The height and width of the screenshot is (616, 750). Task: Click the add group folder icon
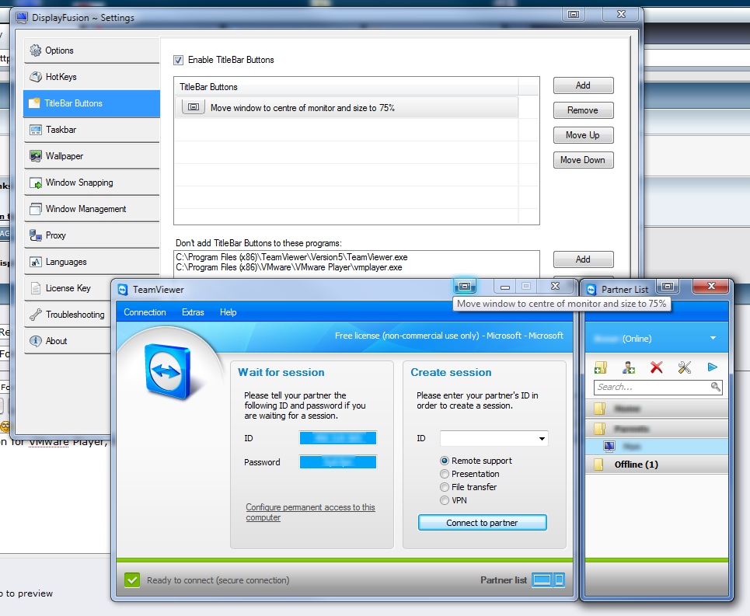(x=601, y=367)
